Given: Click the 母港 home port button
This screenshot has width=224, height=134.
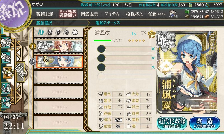Looking at the screenshot, I should (x=20, y=72).
